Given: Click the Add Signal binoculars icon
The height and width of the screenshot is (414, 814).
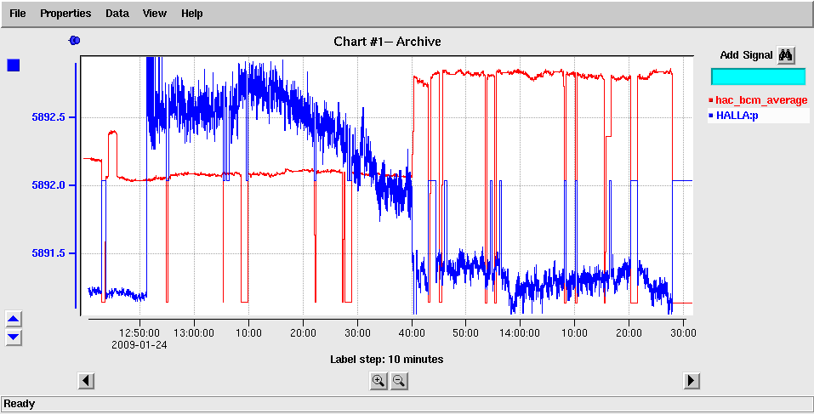Looking at the screenshot, I should pos(786,55).
